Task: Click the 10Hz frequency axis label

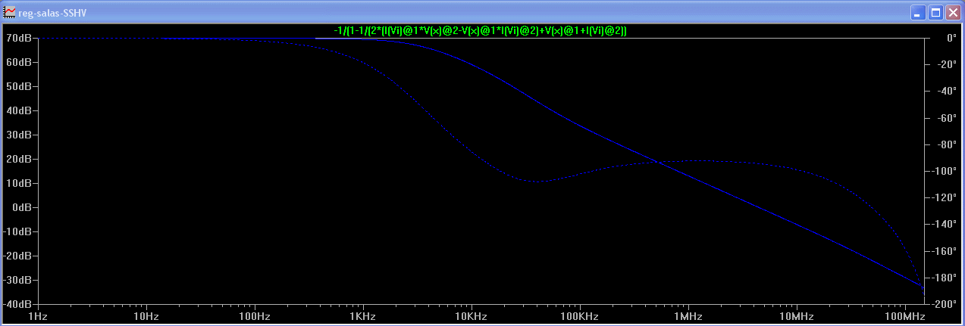Action: click(x=146, y=316)
